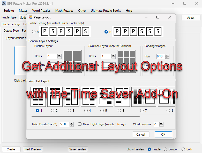Increase Ratio Puzzle/List percentage
Screen dimensions: 202x153
click(71, 123)
